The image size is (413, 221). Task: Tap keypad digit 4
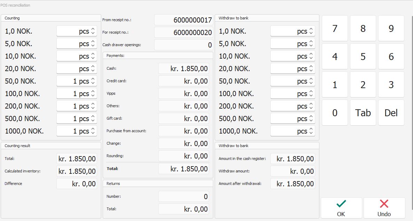coord(335,57)
